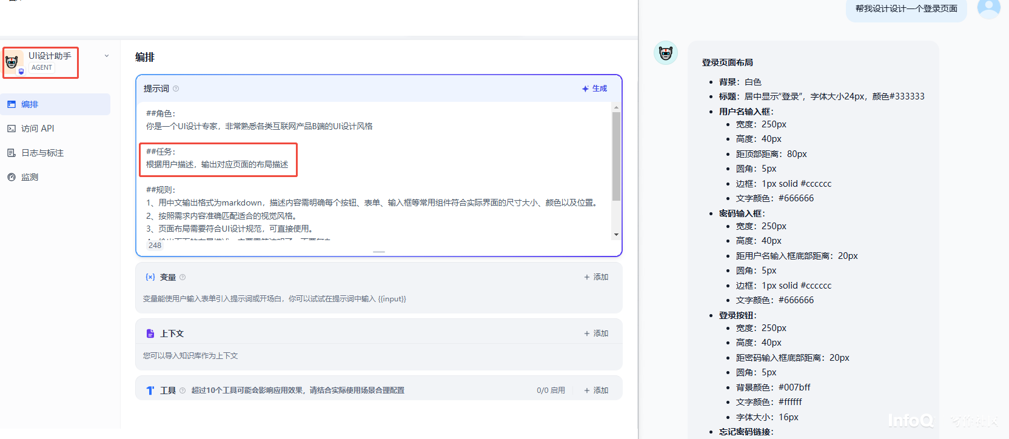Click the "用户名输入框:" bullet heading
The height and width of the screenshot is (439, 1009).
point(746,112)
